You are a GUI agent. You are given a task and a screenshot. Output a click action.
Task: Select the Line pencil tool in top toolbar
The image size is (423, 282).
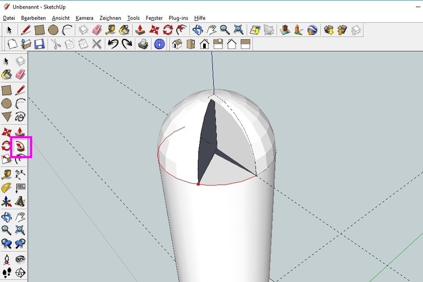(x=26, y=30)
